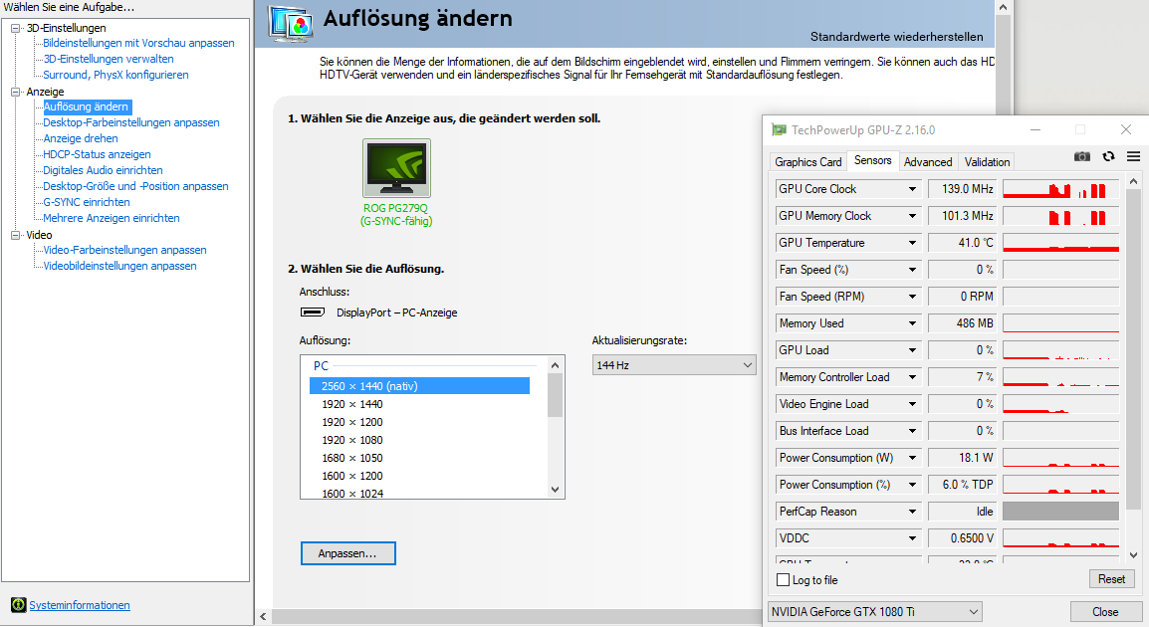Click the DisplayPort connector icon
The width and height of the screenshot is (1149, 627).
click(313, 313)
